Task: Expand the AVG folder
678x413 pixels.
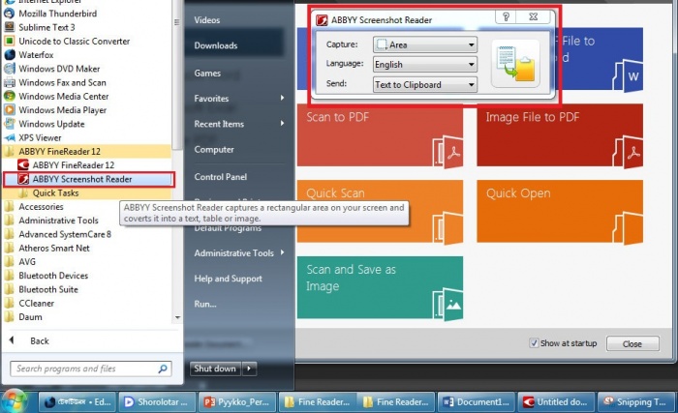Action: (x=27, y=262)
